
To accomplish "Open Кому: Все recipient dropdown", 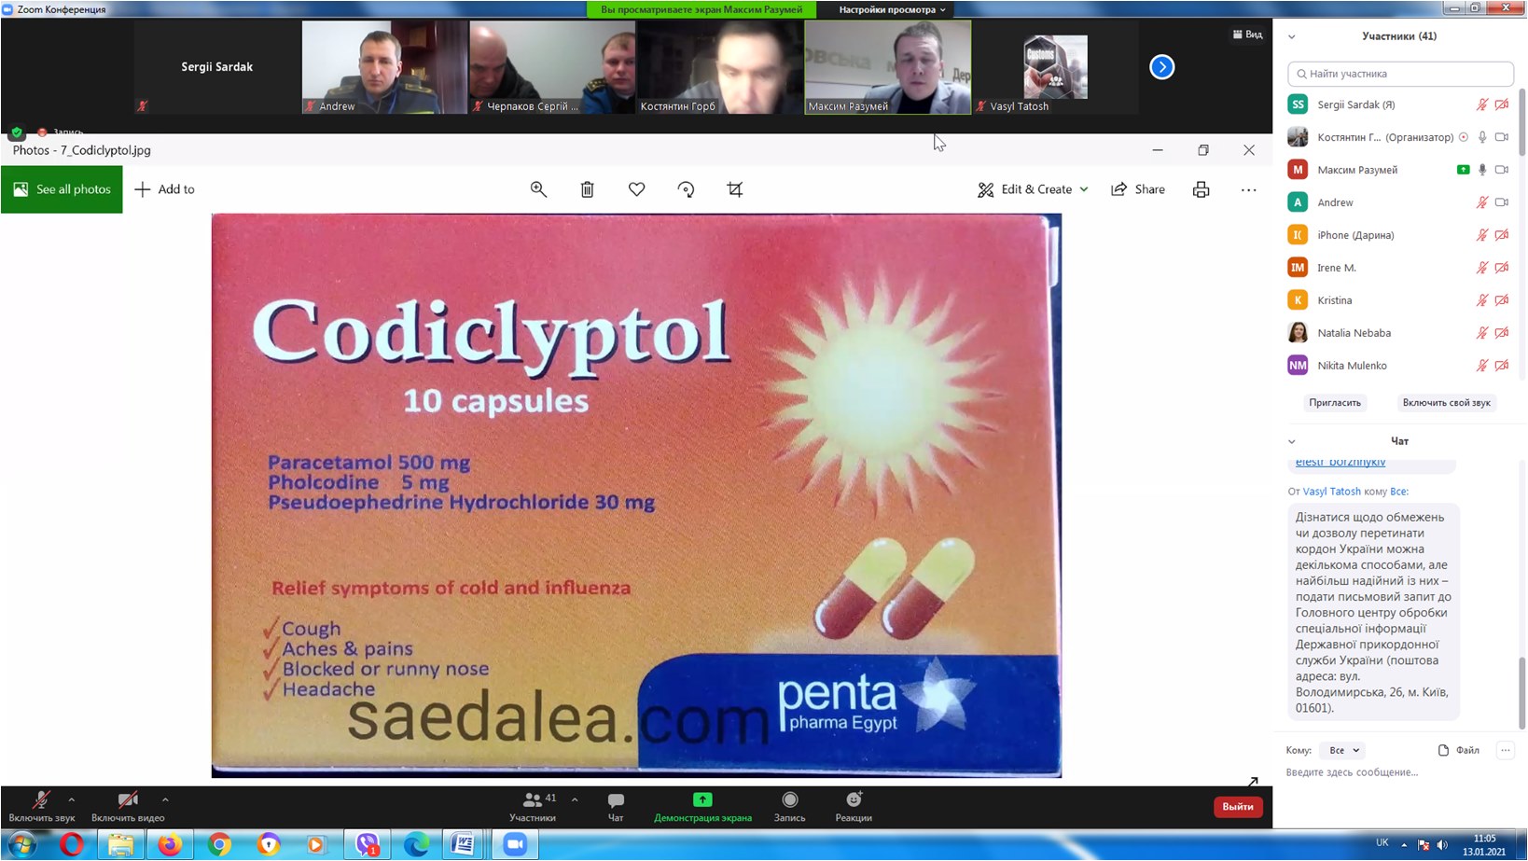I will click(x=1344, y=750).
